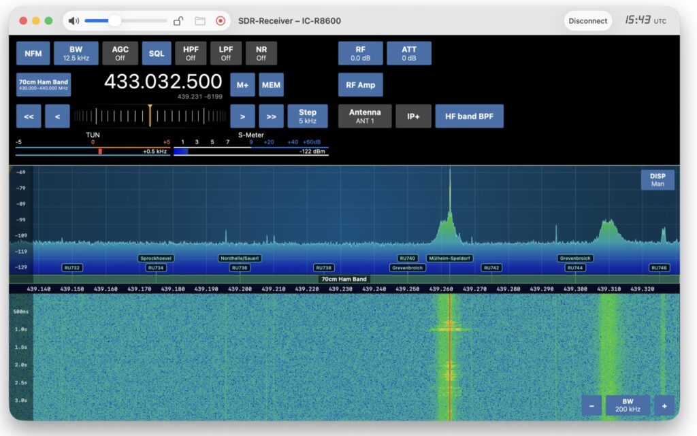Image resolution: width=697 pixels, height=436 pixels.
Task: Click the 439.260 frequency axis label
Action: (x=441, y=289)
